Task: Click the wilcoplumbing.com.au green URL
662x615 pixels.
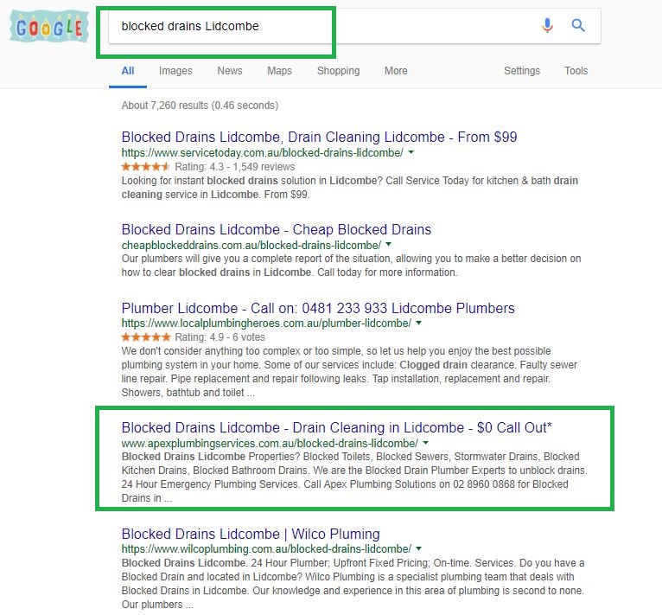Action: click(266, 549)
